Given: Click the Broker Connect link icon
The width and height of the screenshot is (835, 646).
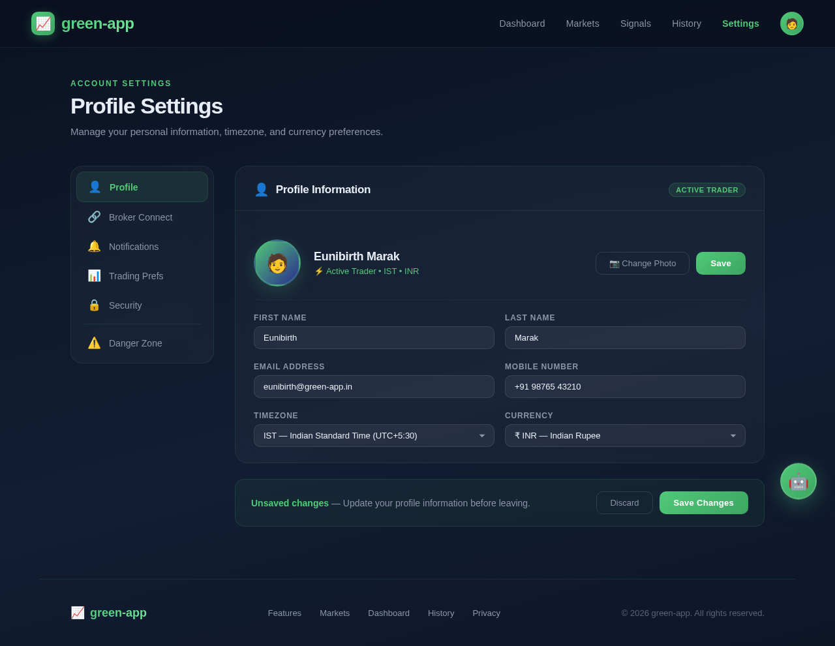Looking at the screenshot, I should (x=95, y=217).
